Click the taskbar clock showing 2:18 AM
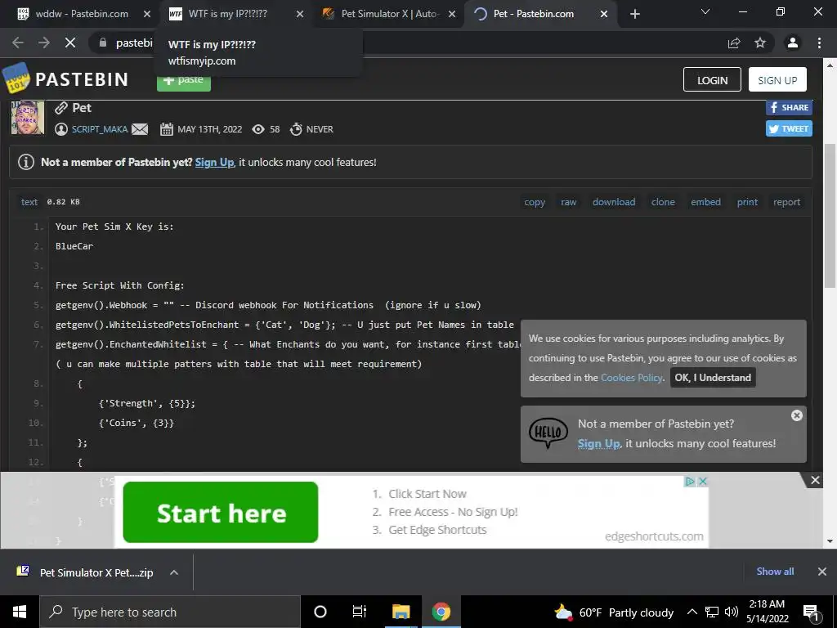This screenshot has height=628, width=837. [767, 612]
